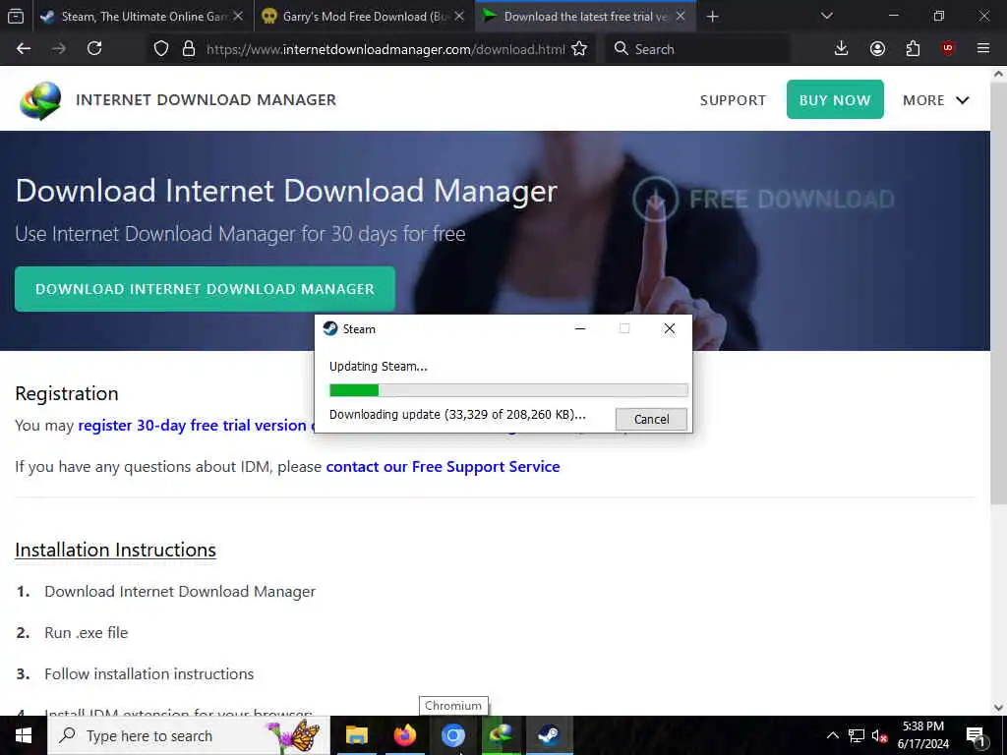Close the Steam updater dialog
Viewport: 1007px width, 755px height.
pos(669,328)
